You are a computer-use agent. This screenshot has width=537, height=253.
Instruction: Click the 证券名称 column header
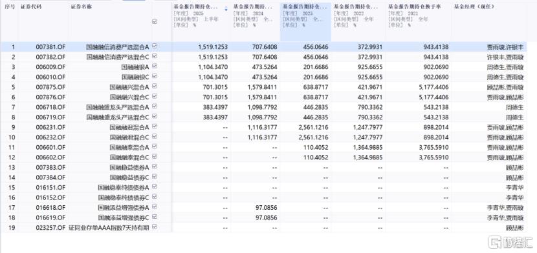81,7
